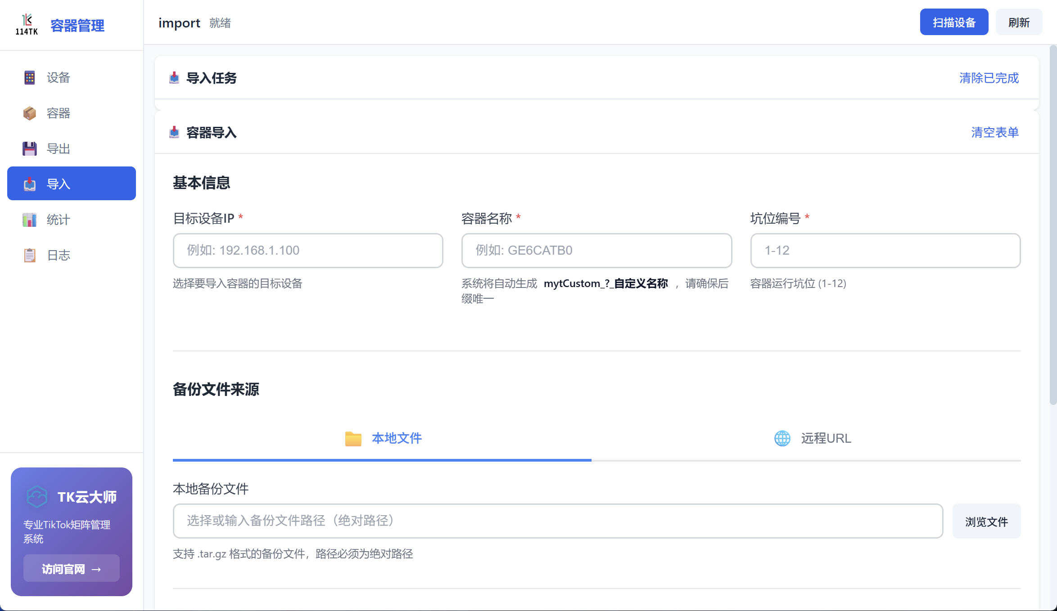Open the 导入 menu item in sidebar
1057x611 pixels.
pos(72,184)
